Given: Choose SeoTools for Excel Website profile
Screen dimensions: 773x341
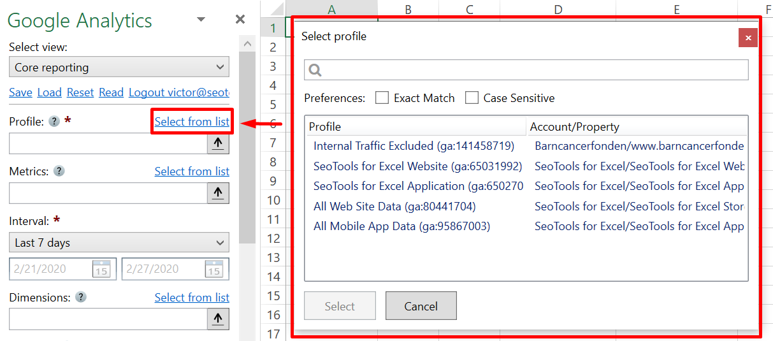Looking at the screenshot, I should [x=417, y=166].
